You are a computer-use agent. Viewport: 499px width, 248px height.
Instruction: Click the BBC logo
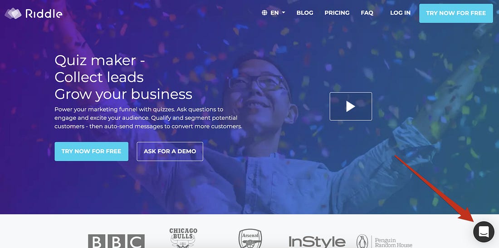pyautogui.click(x=116, y=241)
